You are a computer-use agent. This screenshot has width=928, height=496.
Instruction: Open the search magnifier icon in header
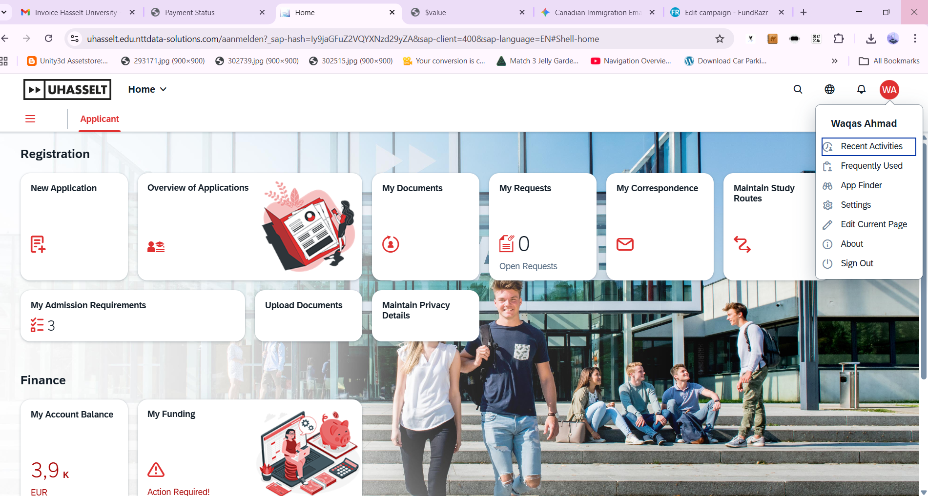click(x=798, y=89)
